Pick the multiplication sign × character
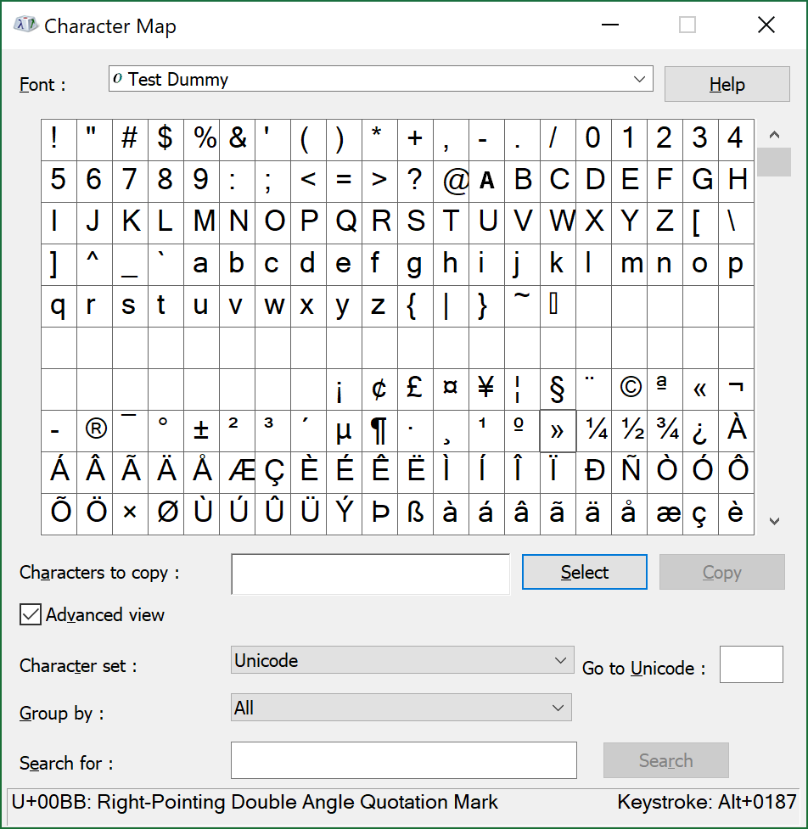 pos(130,514)
